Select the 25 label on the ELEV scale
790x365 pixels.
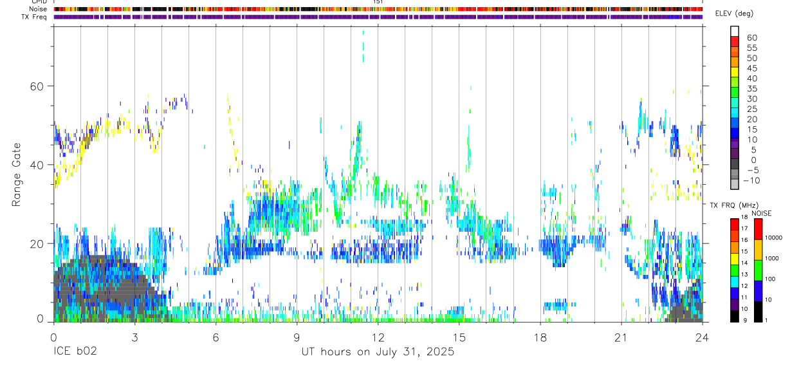click(x=751, y=109)
